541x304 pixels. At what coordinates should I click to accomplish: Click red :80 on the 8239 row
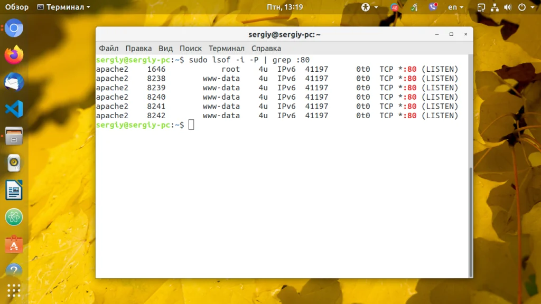coord(409,88)
